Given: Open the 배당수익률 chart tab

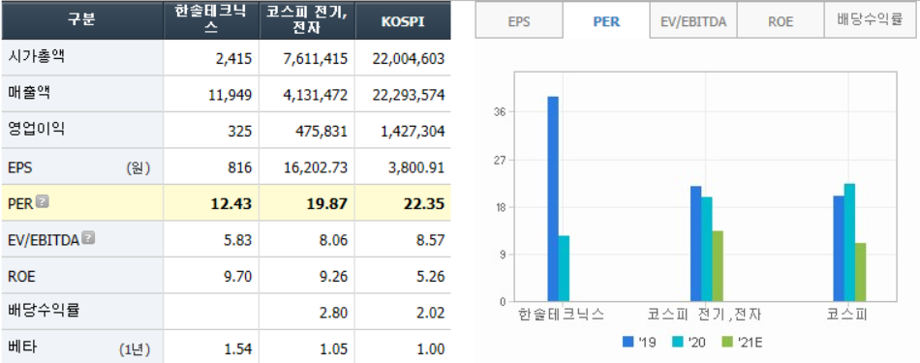Looking at the screenshot, I should [870, 21].
